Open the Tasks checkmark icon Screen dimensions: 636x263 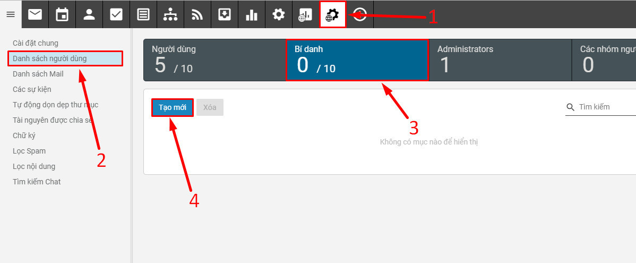(x=116, y=15)
